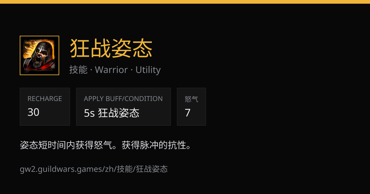
Task: Click the 怒气 value 7
Action: [x=187, y=113]
